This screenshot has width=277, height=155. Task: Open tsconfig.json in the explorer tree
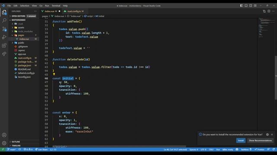[24, 77]
